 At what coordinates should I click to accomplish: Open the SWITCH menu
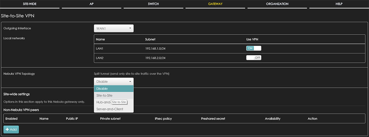pyautogui.click(x=153, y=4)
